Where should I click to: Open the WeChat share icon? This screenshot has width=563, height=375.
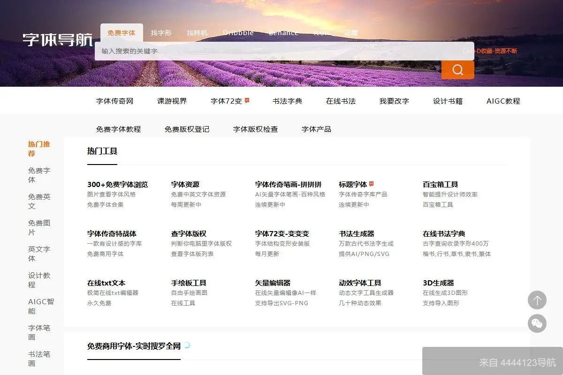537,323
